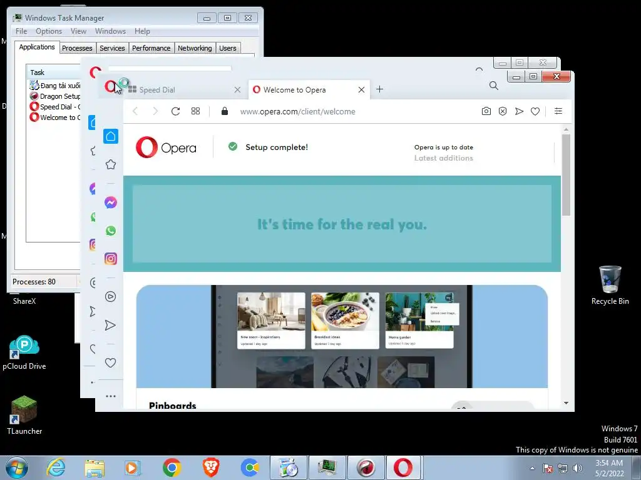
Task: Launch Brave browser from taskbar
Action: [211, 467]
